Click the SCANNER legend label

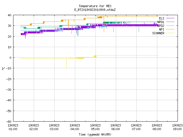pyautogui.click(x=158, y=33)
